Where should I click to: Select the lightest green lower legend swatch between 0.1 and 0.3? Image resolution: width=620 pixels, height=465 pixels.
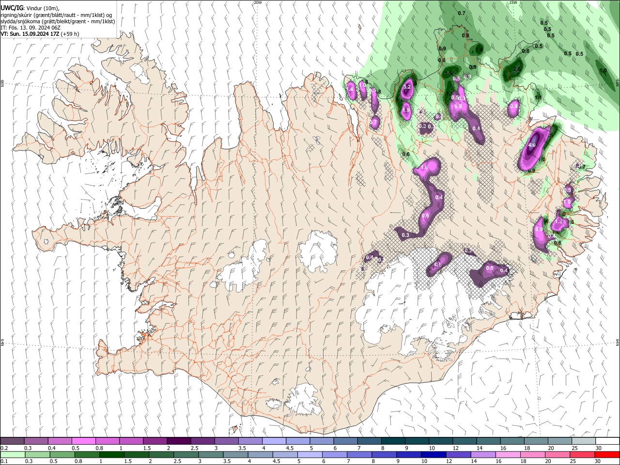pos(12,454)
